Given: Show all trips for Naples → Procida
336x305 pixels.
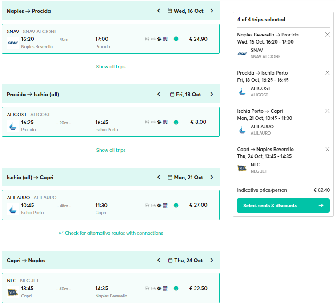Looking at the screenshot, I should click(x=111, y=67).
